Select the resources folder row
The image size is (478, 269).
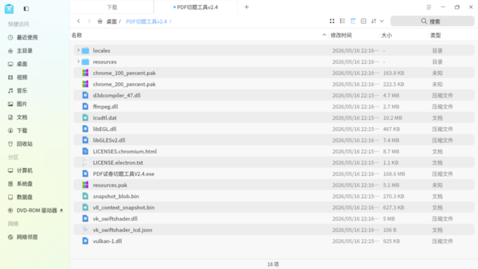click(274, 62)
